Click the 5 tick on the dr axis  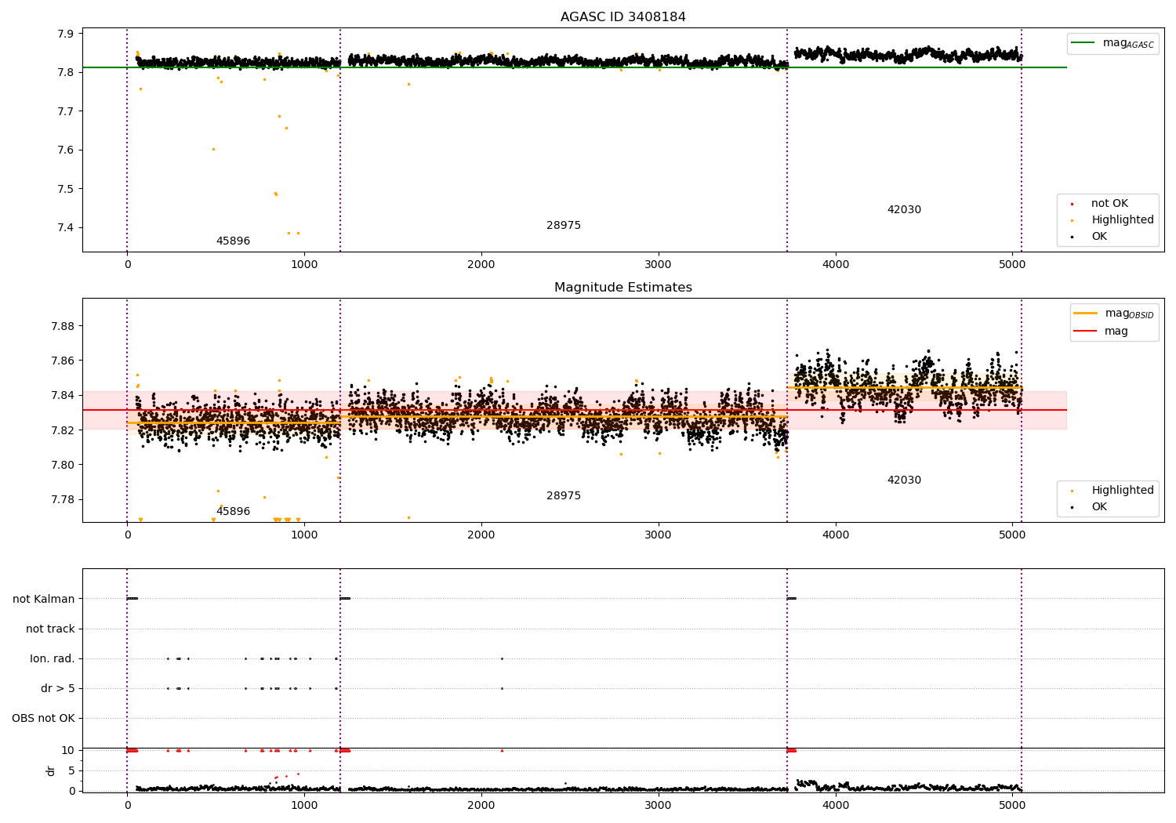pos(71,770)
